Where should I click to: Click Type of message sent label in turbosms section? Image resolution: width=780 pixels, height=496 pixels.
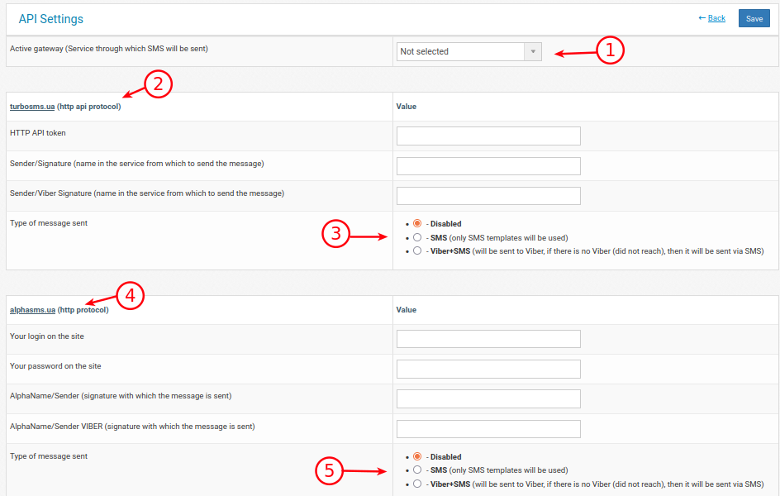[x=49, y=223]
